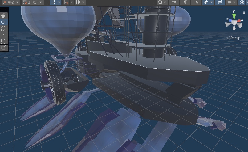
Task: Select the Rect transform tool
Action: 3,41
